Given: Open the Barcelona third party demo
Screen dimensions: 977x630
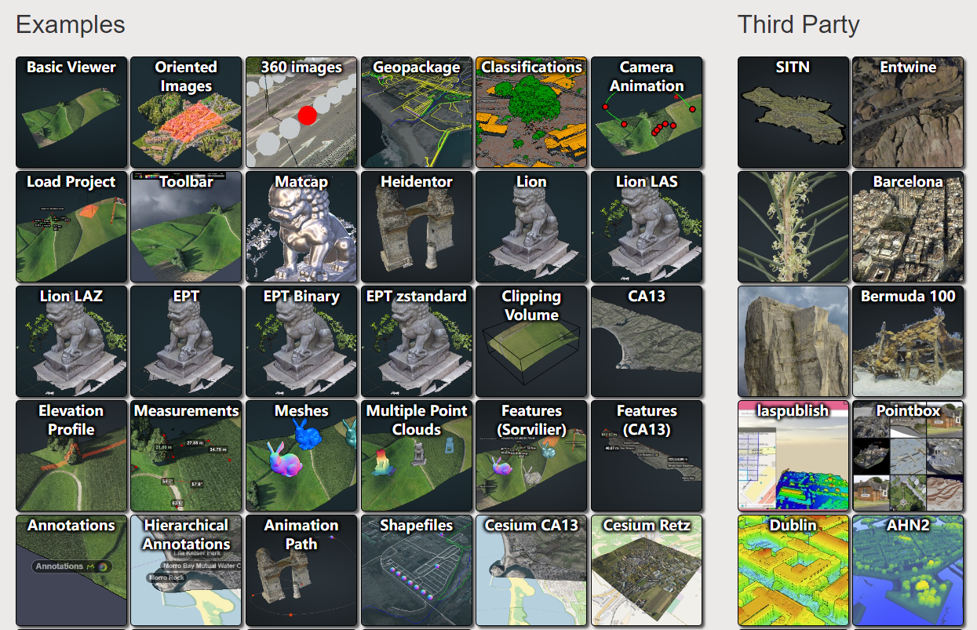Looking at the screenshot, I should coord(908,227).
